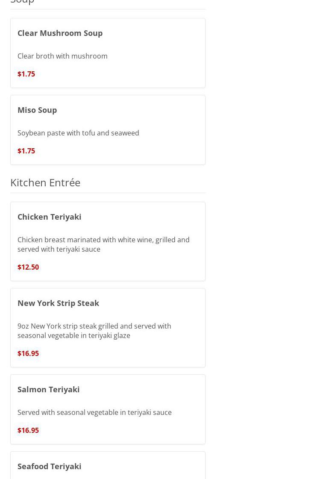Screen dimensions: 329x479
Task: Click the Chicken Teriyaki white wine description
Action: click(x=103, y=244)
